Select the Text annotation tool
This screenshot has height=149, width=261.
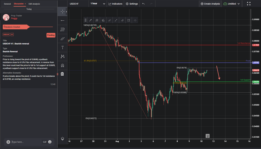pos(62,47)
